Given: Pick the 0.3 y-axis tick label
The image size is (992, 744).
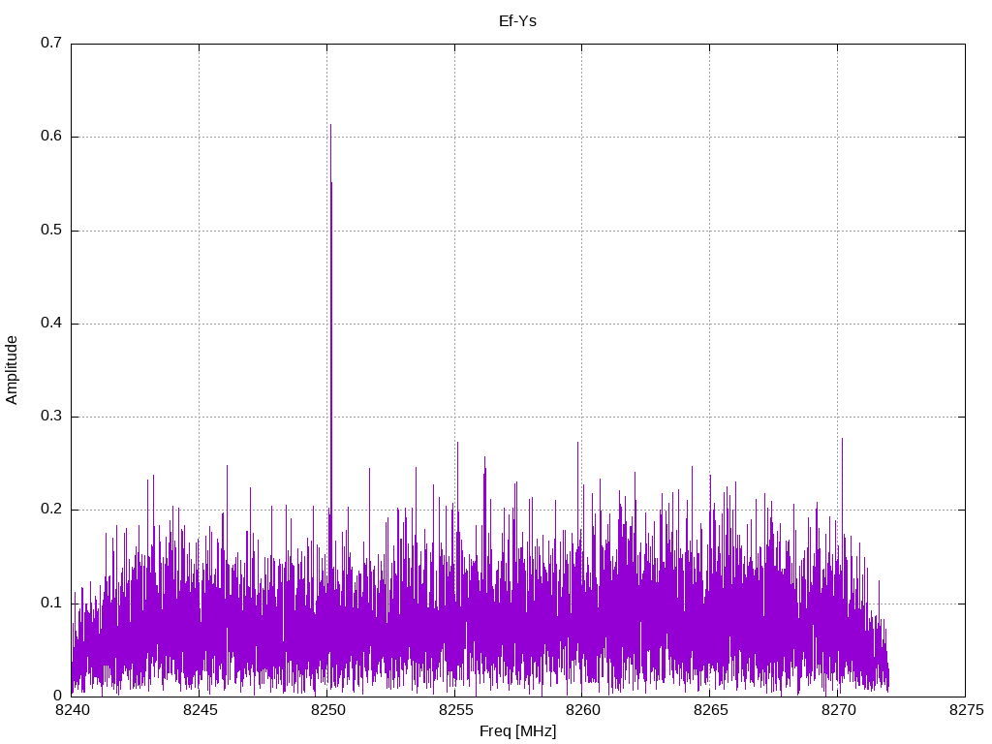Looking at the screenshot, I should click(51, 417).
